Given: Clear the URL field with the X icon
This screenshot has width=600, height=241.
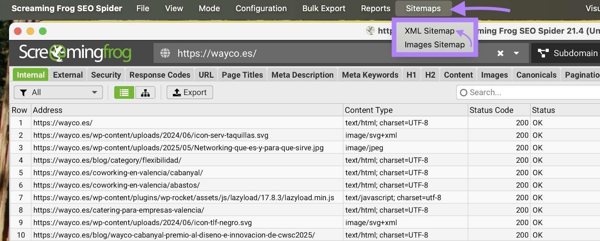Looking at the screenshot, I should click(x=500, y=53).
